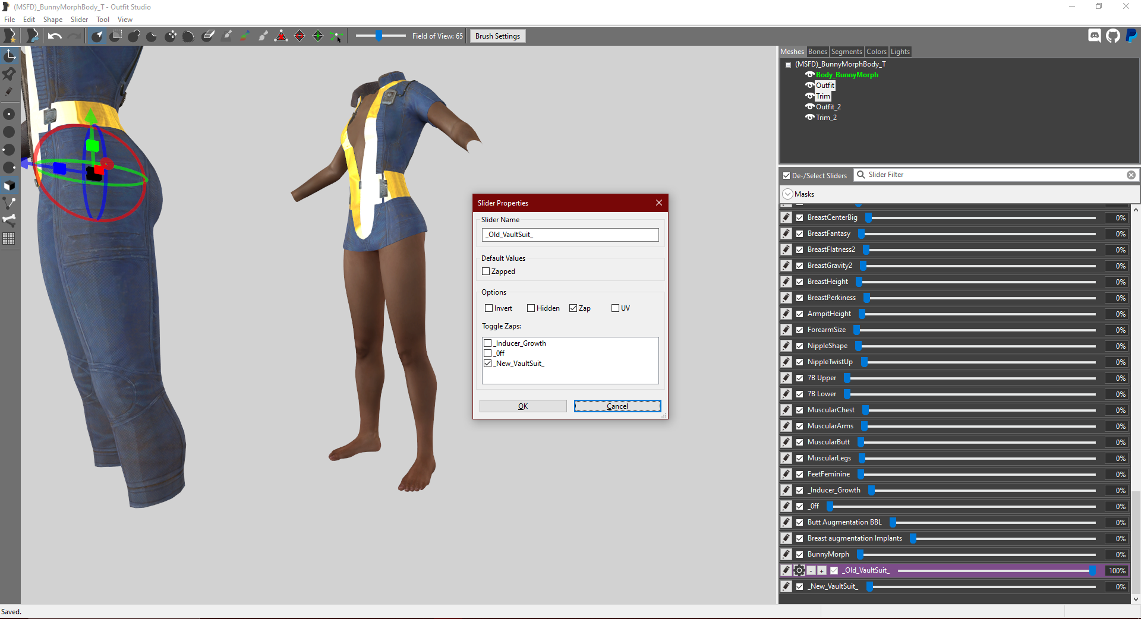Check the Zapped default value checkbox
Viewport: 1141px width, 619px height.
(486, 271)
